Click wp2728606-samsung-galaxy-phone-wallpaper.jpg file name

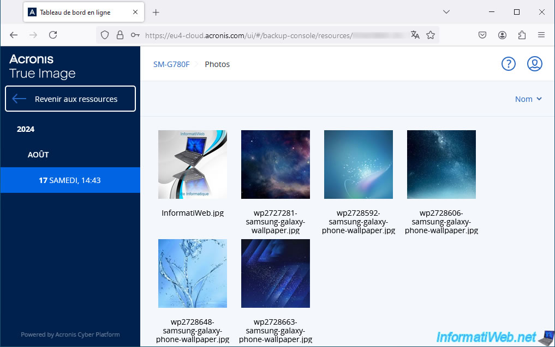(x=441, y=222)
